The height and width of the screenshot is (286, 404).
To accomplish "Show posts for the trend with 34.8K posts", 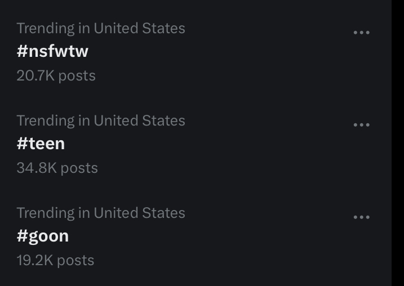I will tap(41, 144).
